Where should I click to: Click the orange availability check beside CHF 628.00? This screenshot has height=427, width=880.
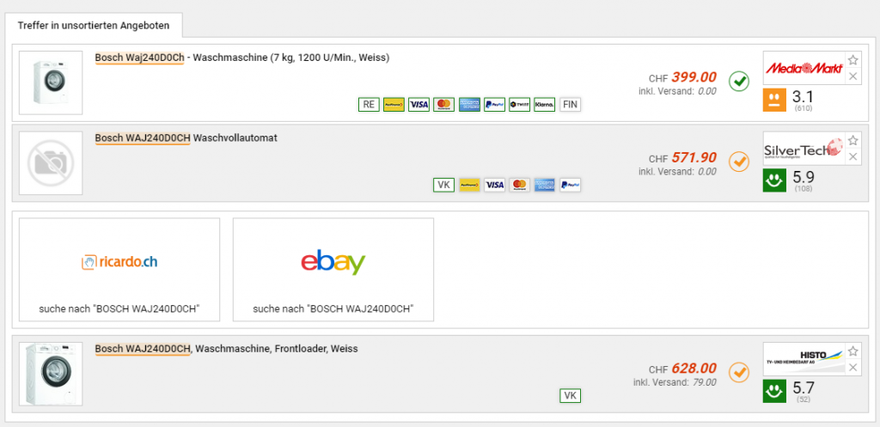[x=739, y=372]
